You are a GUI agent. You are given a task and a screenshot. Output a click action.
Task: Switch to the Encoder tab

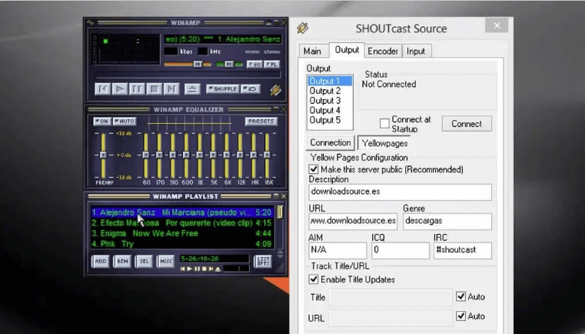[x=383, y=52]
